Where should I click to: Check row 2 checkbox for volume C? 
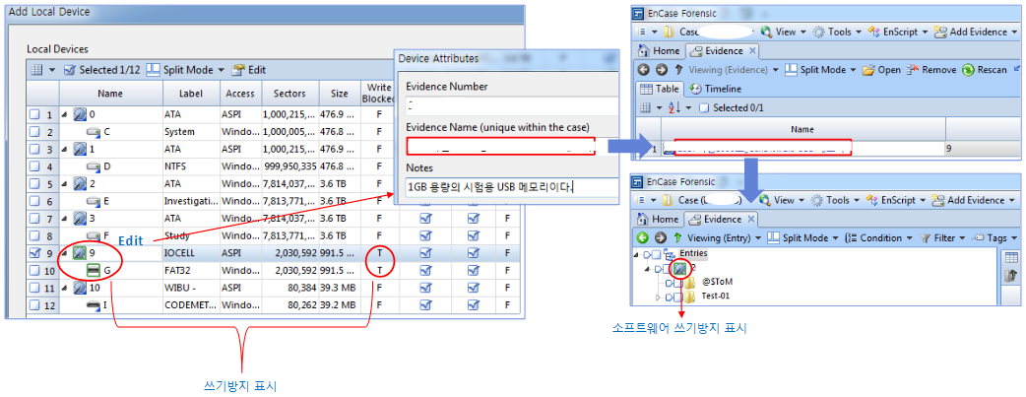[x=34, y=132]
